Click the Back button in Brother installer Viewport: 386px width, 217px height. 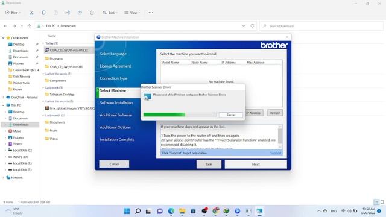click(x=209, y=164)
